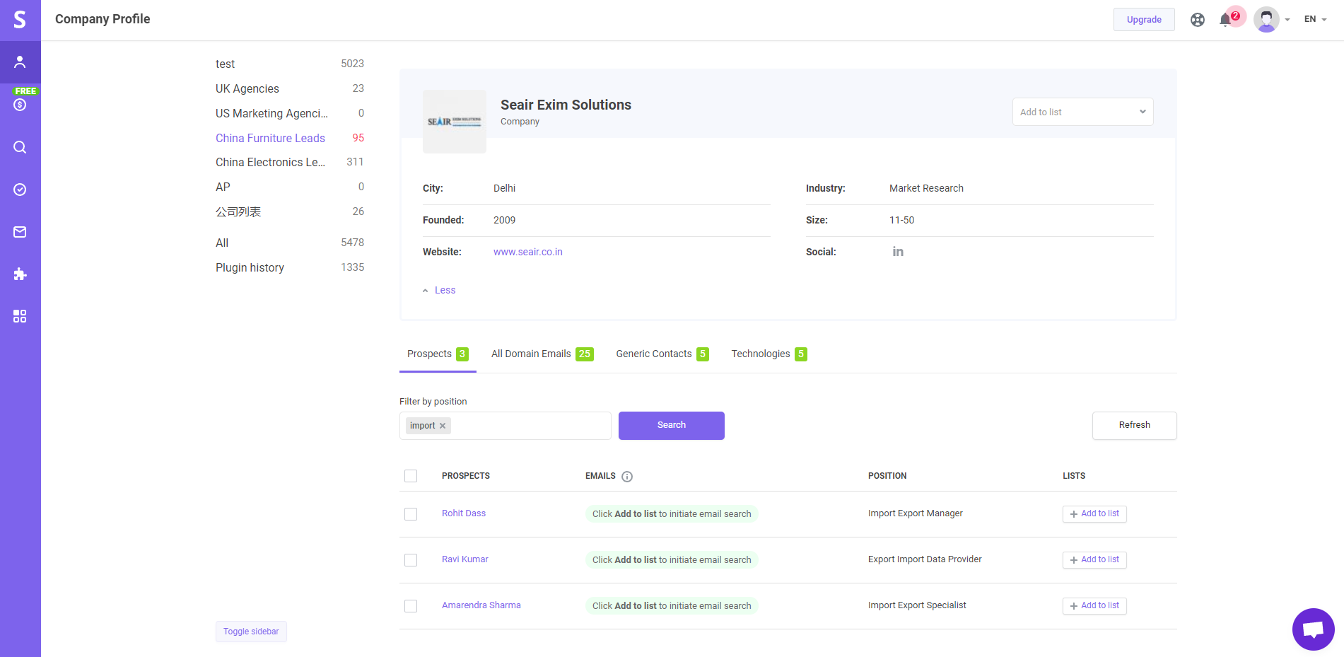Open the grid apps icon in sidebar
Image resolution: width=1344 pixels, height=657 pixels.
[20, 316]
